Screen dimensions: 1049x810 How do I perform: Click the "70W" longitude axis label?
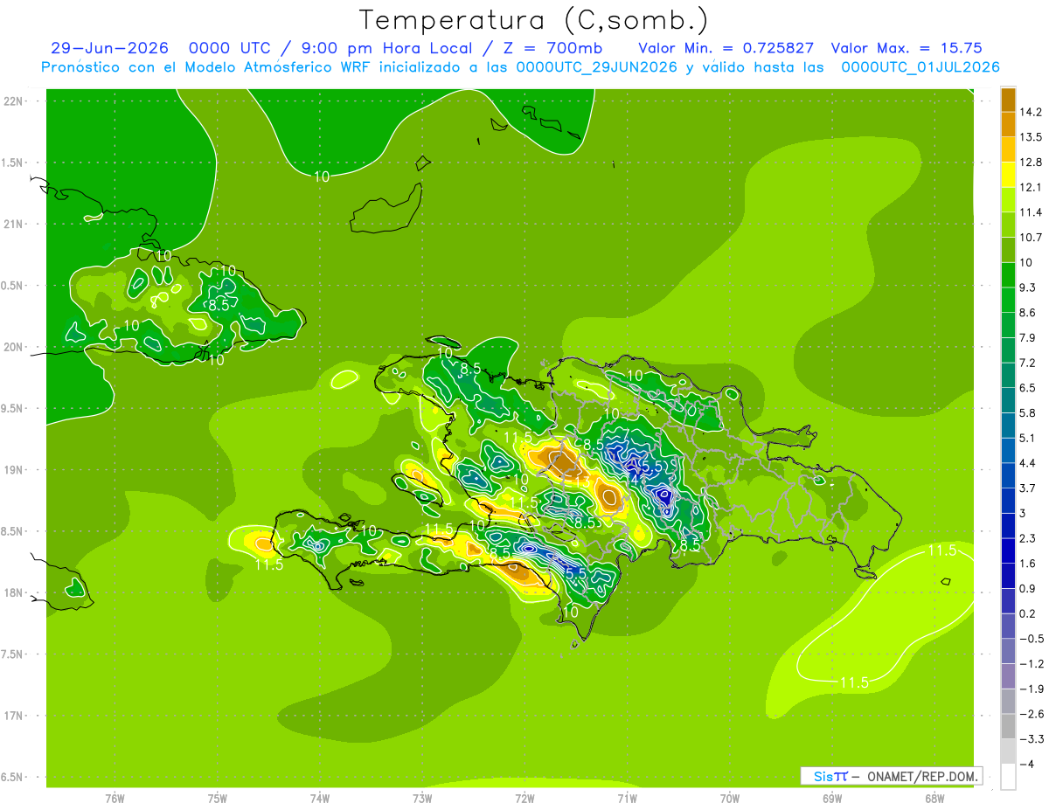click(x=730, y=799)
